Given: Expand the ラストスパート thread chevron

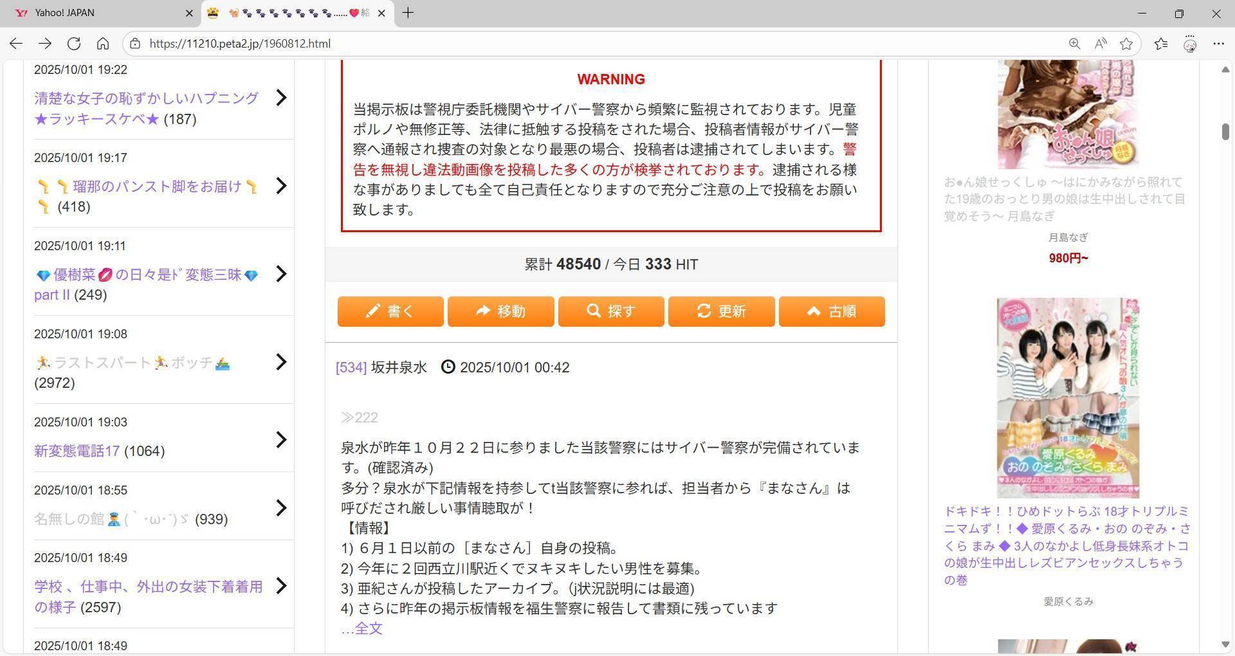Looking at the screenshot, I should pyautogui.click(x=281, y=362).
